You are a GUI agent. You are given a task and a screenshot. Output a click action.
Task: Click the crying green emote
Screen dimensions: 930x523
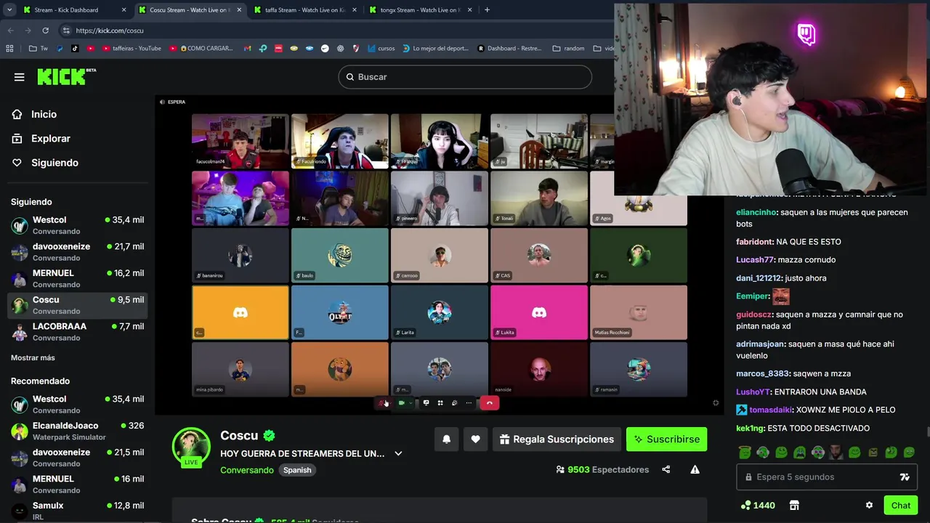coord(799,453)
